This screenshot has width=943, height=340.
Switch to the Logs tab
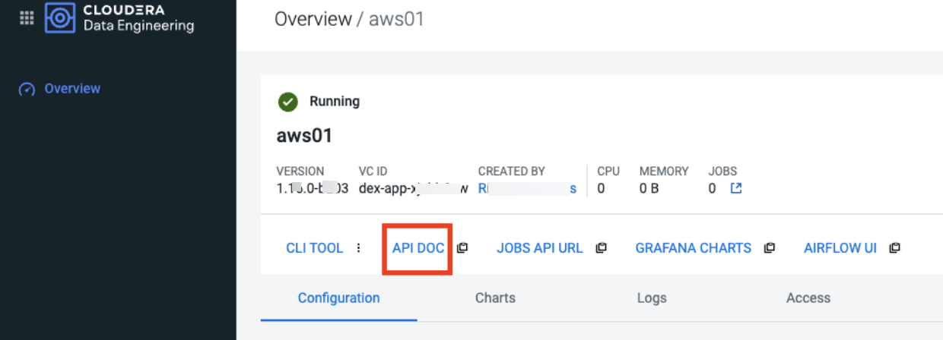click(x=652, y=298)
